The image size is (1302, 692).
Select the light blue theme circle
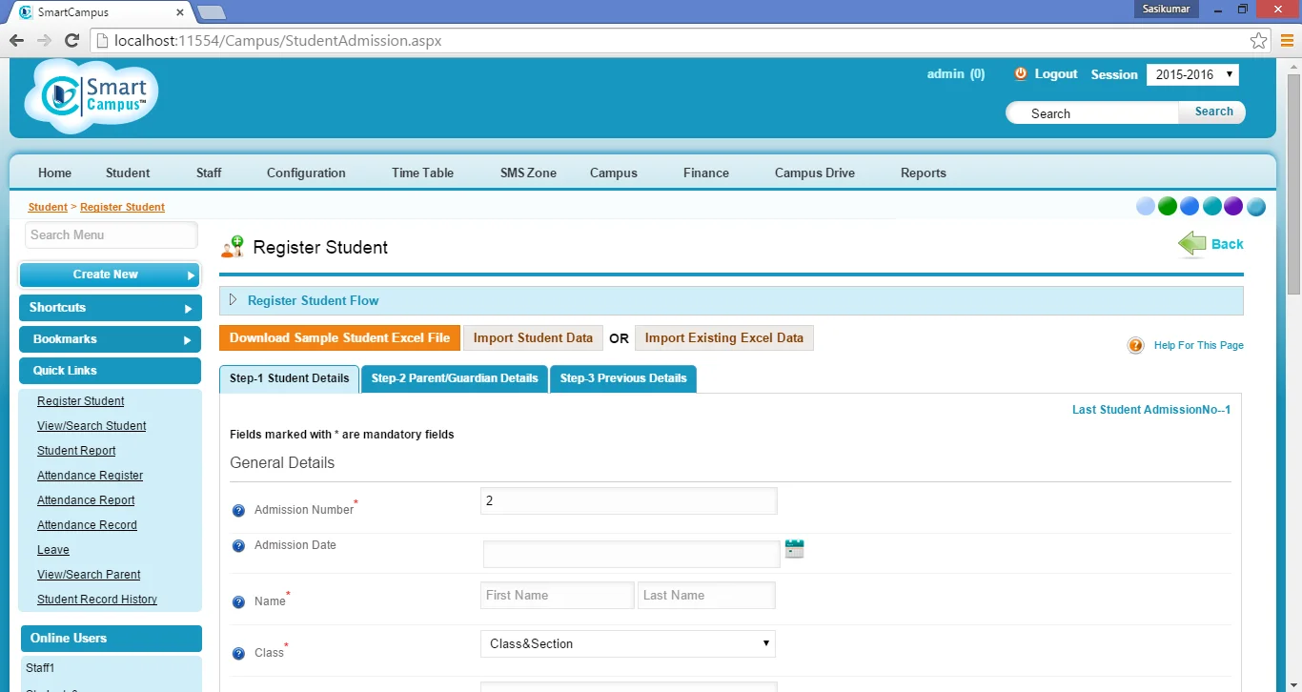(x=1146, y=206)
